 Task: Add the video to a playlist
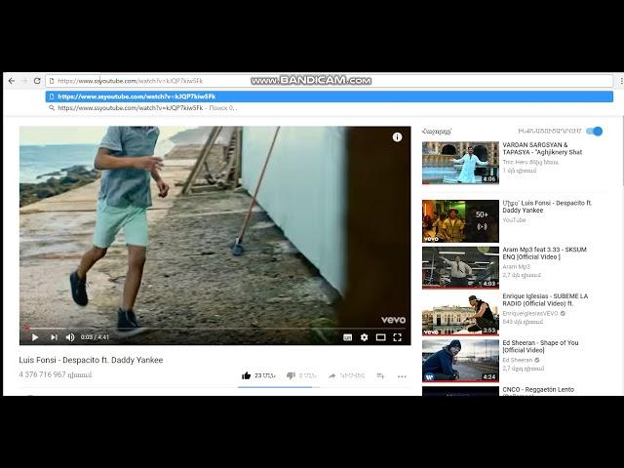pyautogui.click(x=380, y=375)
